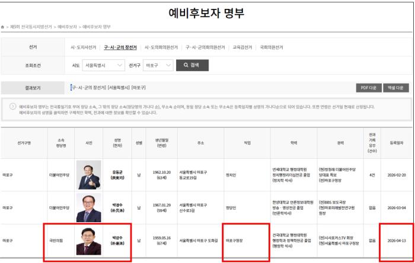Click the 소속 정당명 column header
Image resolution: width=415 pixels, height=263 pixels.
(61, 143)
